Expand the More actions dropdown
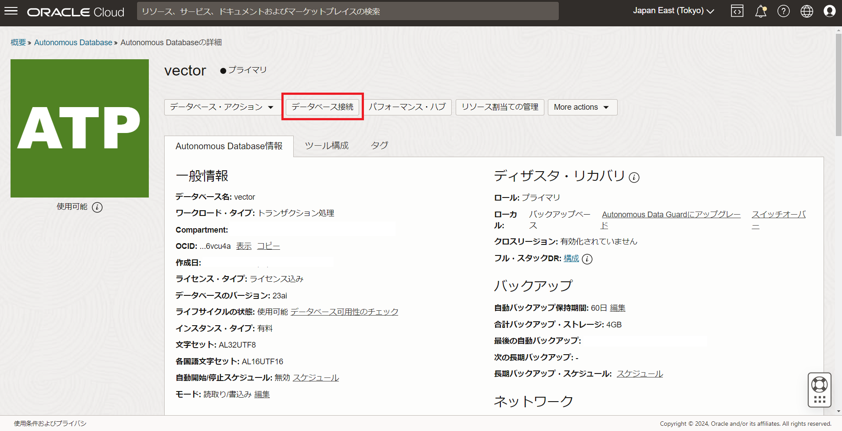The width and height of the screenshot is (842, 431). (582, 107)
